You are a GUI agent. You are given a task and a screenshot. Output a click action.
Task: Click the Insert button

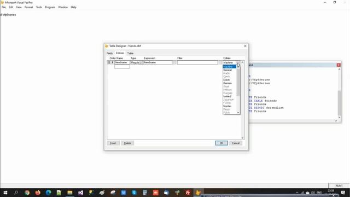[113, 143]
